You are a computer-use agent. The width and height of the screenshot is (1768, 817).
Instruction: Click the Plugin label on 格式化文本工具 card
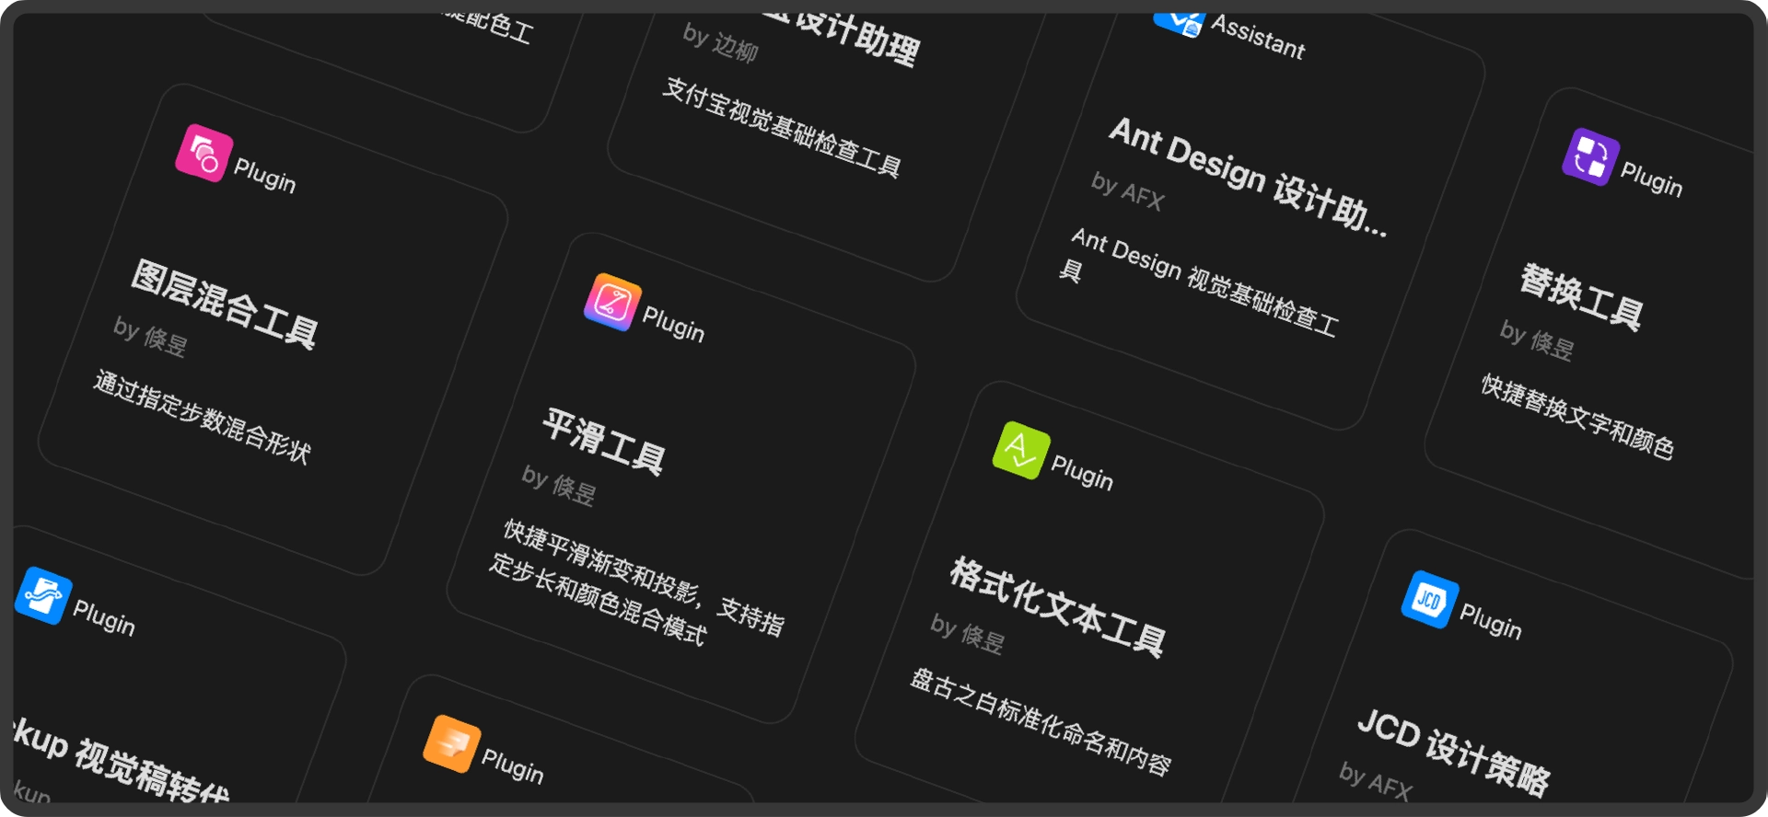coord(1082,472)
